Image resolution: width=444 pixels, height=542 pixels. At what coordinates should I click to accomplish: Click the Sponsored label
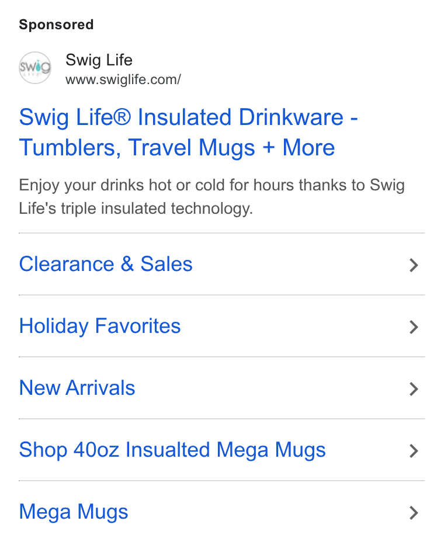click(56, 25)
